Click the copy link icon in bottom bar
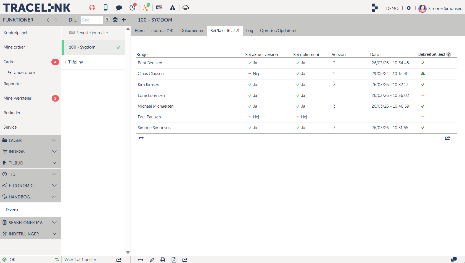 pos(152,260)
